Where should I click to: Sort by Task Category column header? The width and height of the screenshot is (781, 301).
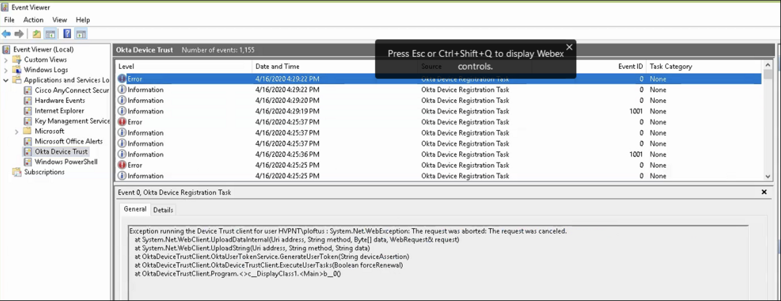pos(704,66)
